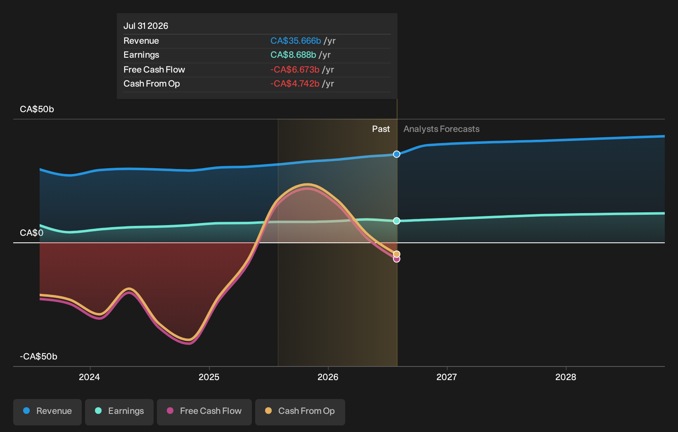The image size is (678, 432).
Task: Click the Earnings row label in tooltip
Action: click(x=141, y=55)
